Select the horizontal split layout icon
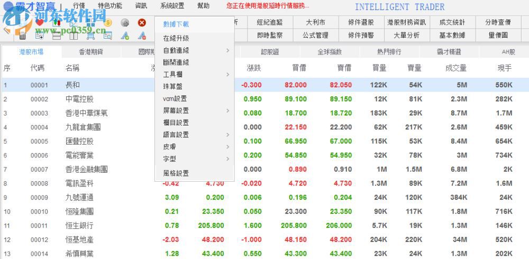The height and width of the screenshot is (259, 529). click(x=57, y=35)
